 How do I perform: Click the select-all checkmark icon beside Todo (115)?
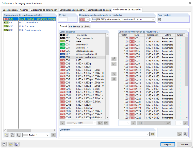click(x=100, y=123)
